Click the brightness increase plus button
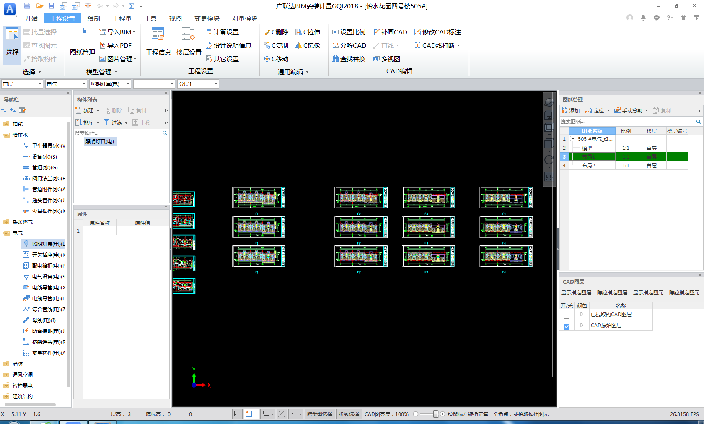The width and height of the screenshot is (704, 424). pyautogui.click(x=443, y=414)
